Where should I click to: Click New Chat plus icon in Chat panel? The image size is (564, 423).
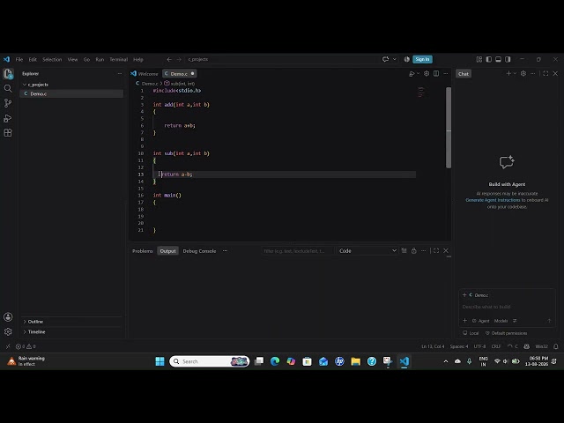click(508, 73)
